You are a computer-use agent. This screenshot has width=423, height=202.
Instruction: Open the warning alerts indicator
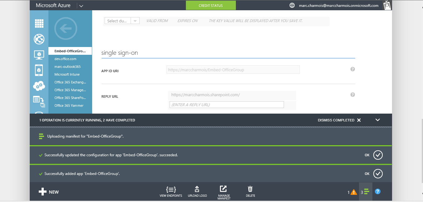pyautogui.click(x=352, y=192)
